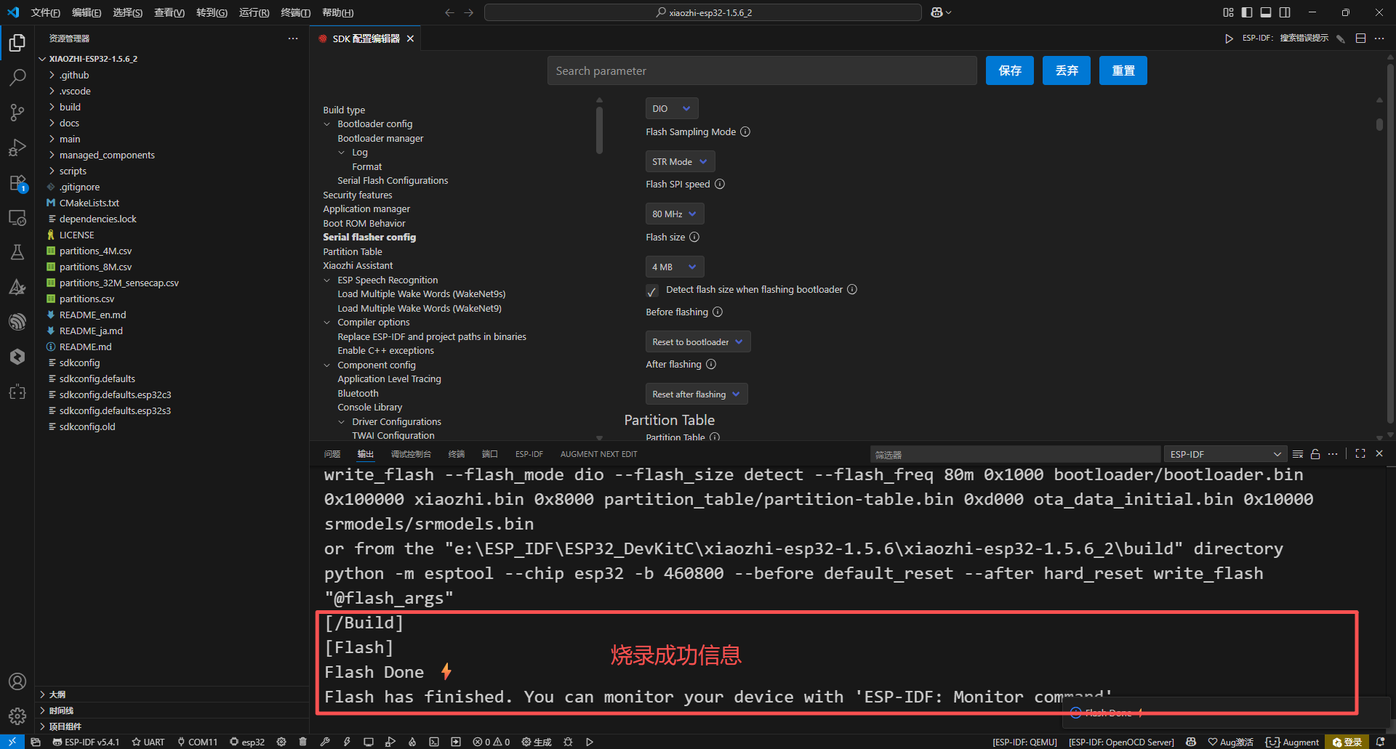Switch to the 终端 panel tab
1396x749 pixels.
457,454
